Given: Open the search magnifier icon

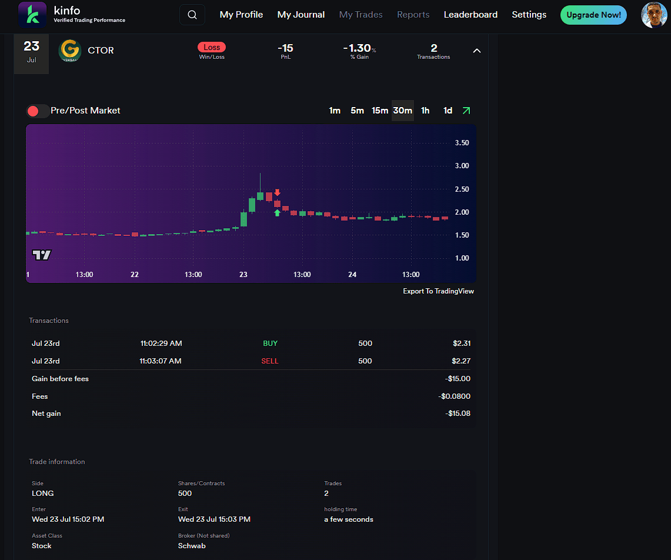Looking at the screenshot, I should point(192,15).
